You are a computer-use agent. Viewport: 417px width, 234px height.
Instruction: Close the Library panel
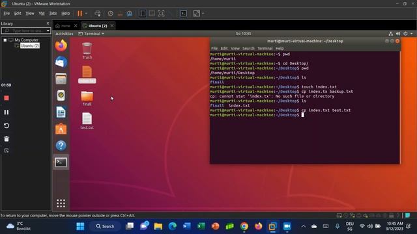(x=48, y=23)
